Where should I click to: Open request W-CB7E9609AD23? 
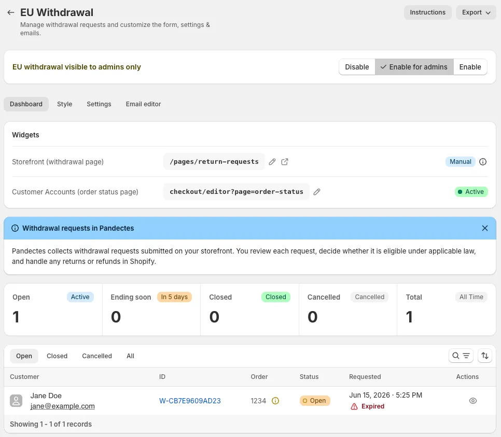pyautogui.click(x=190, y=401)
